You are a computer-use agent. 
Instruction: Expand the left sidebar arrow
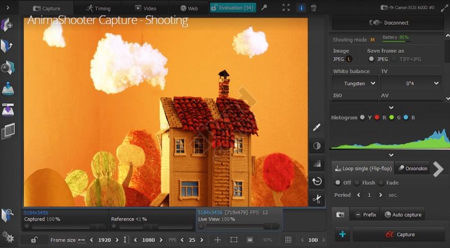[x=7, y=8]
